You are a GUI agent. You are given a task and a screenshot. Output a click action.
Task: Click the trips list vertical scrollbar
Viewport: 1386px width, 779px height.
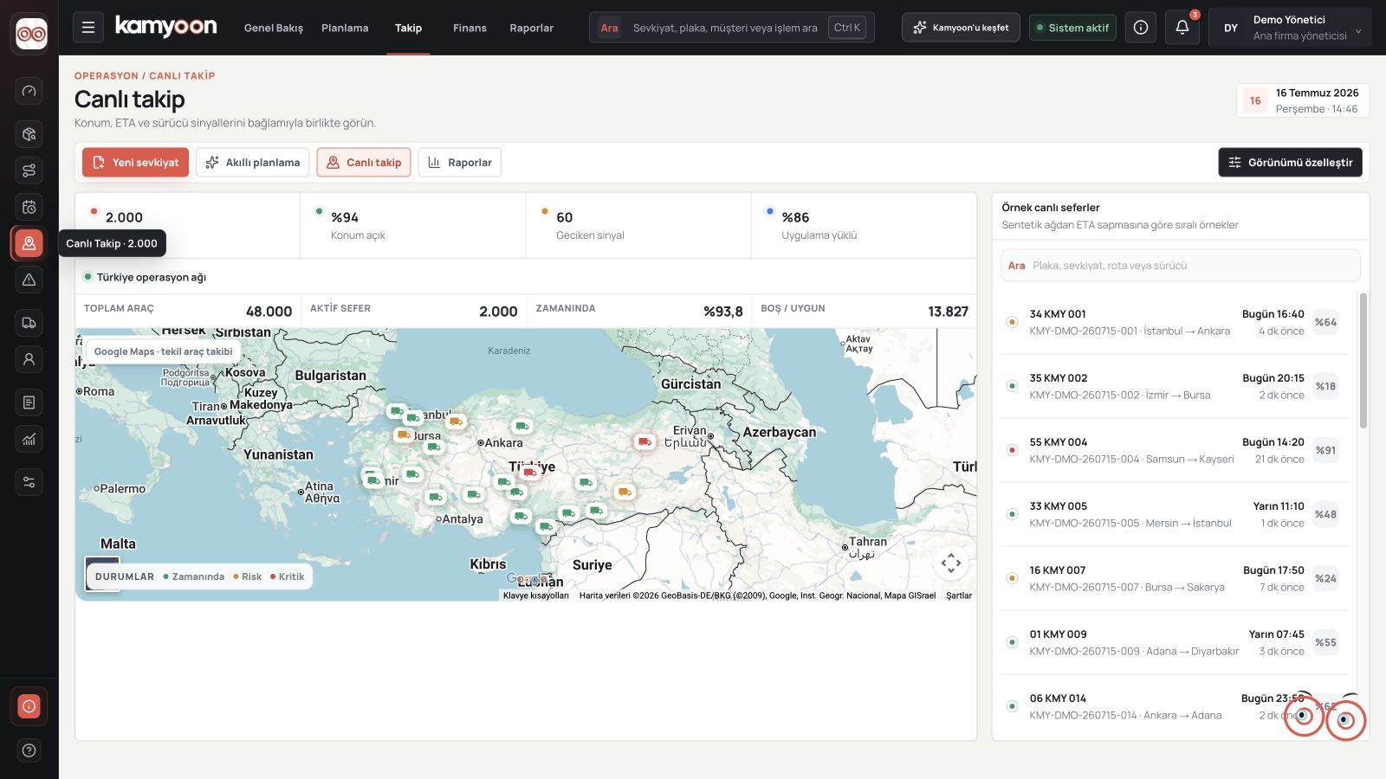click(1363, 360)
